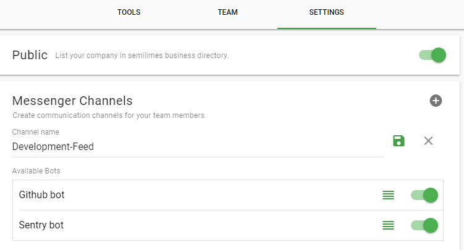Disable the Sentry bot switch
464x250 pixels.
(x=424, y=225)
